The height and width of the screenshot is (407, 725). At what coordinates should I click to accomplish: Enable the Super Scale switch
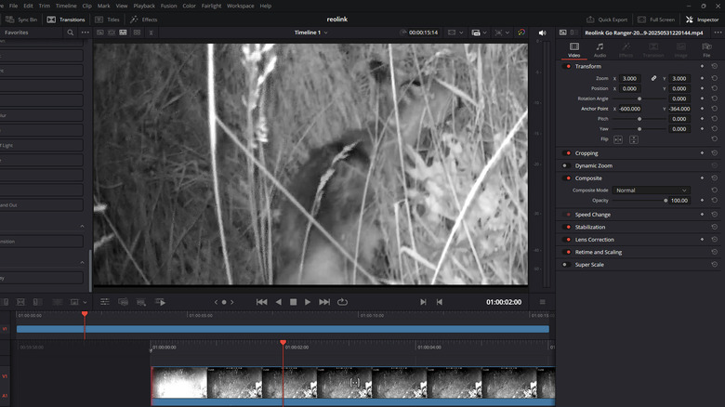[x=566, y=265]
